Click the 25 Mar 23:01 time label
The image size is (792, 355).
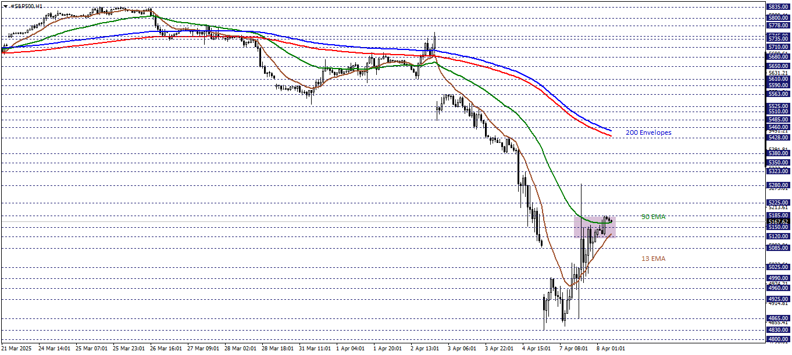[129, 349]
